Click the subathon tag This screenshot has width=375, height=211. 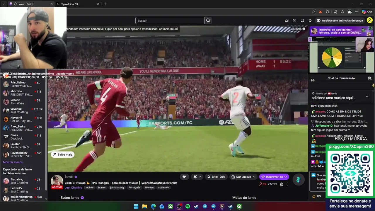click(163, 188)
